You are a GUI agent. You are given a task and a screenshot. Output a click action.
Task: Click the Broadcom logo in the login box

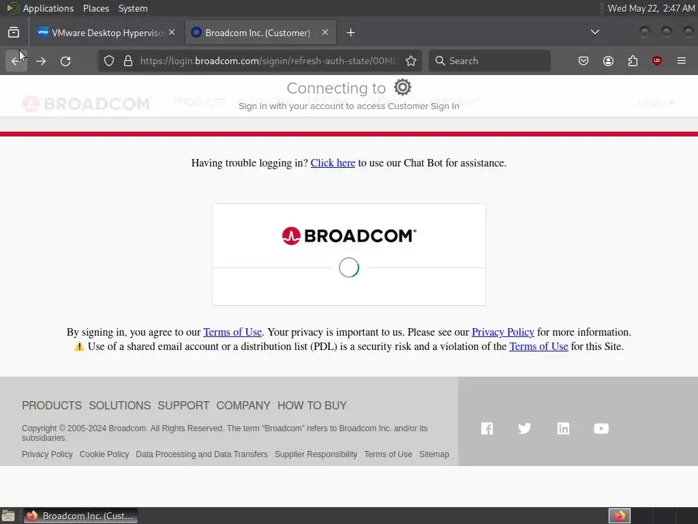tap(349, 235)
